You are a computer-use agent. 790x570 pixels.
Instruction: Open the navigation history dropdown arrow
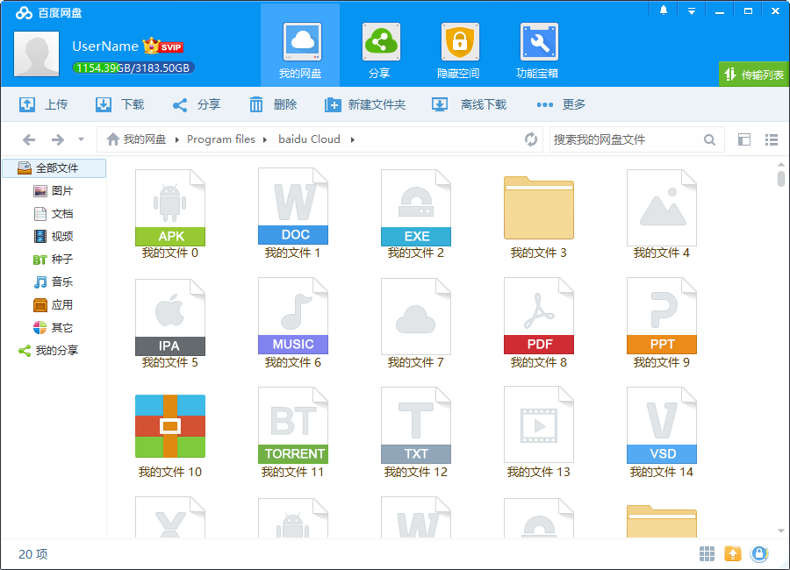[x=81, y=139]
